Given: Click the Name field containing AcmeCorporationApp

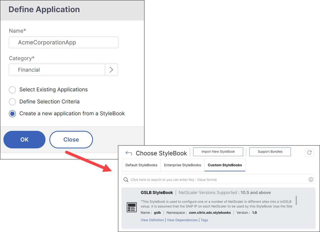Looking at the screenshot, I should (x=64, y=42).
